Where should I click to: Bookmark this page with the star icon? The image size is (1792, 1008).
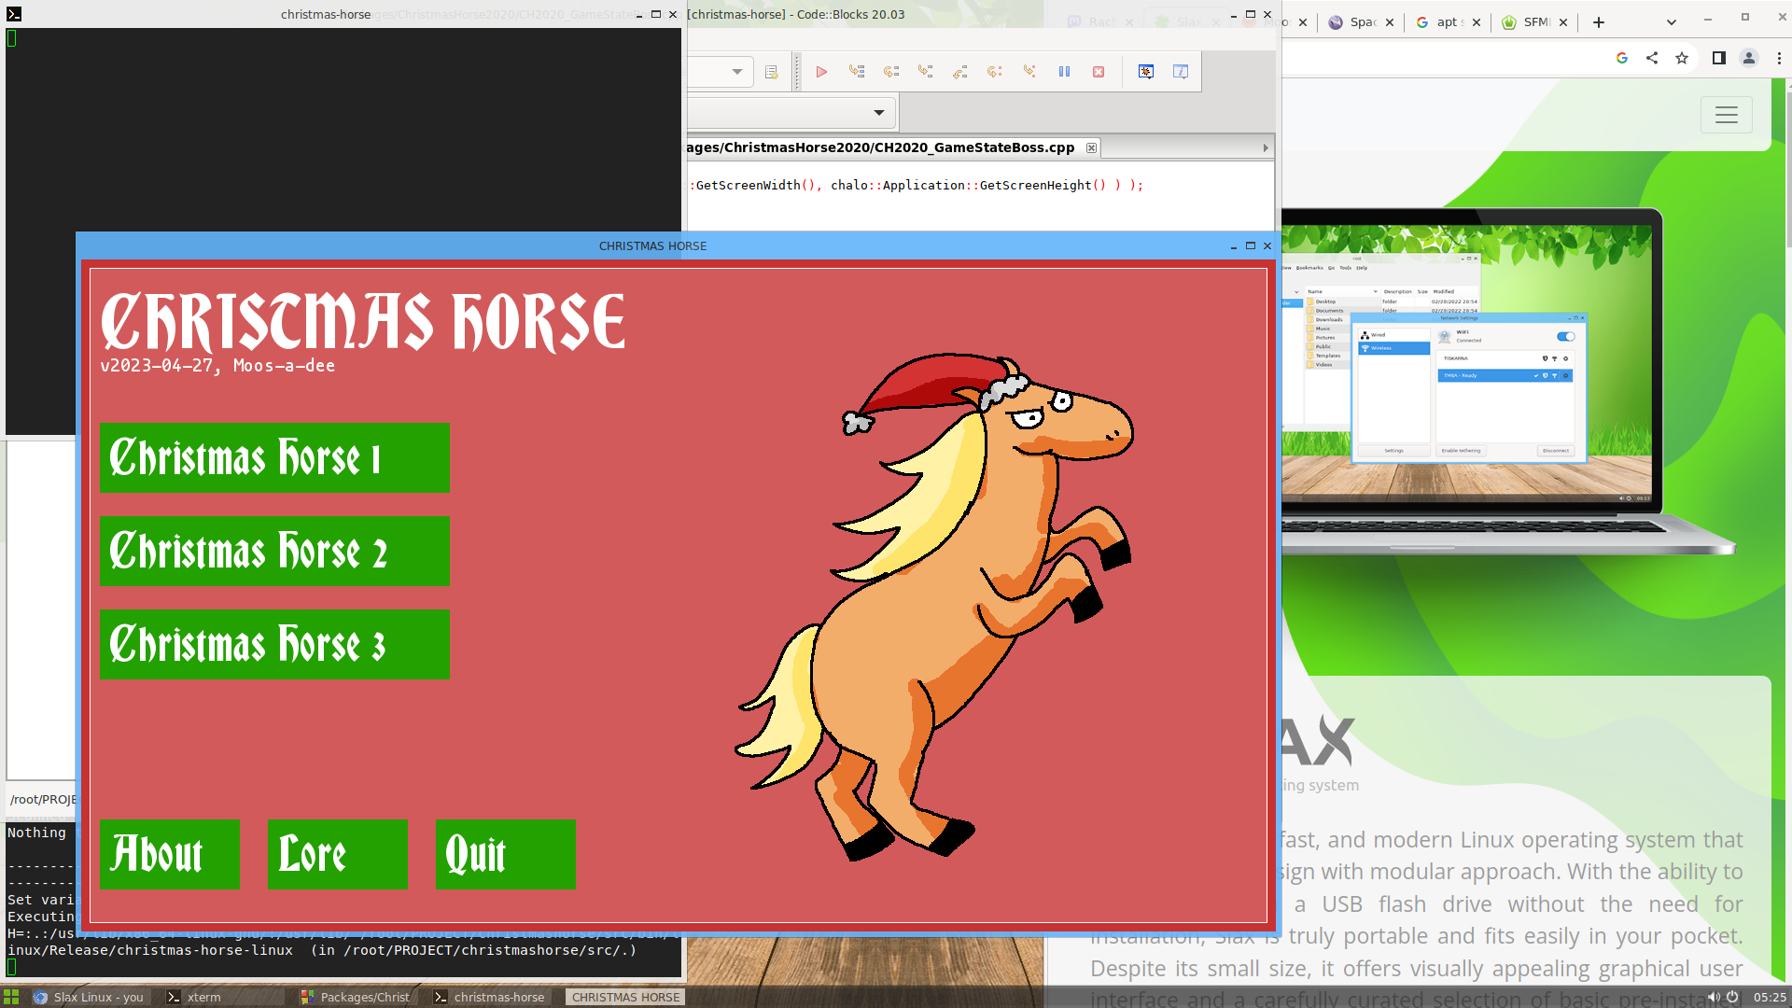1682,58
